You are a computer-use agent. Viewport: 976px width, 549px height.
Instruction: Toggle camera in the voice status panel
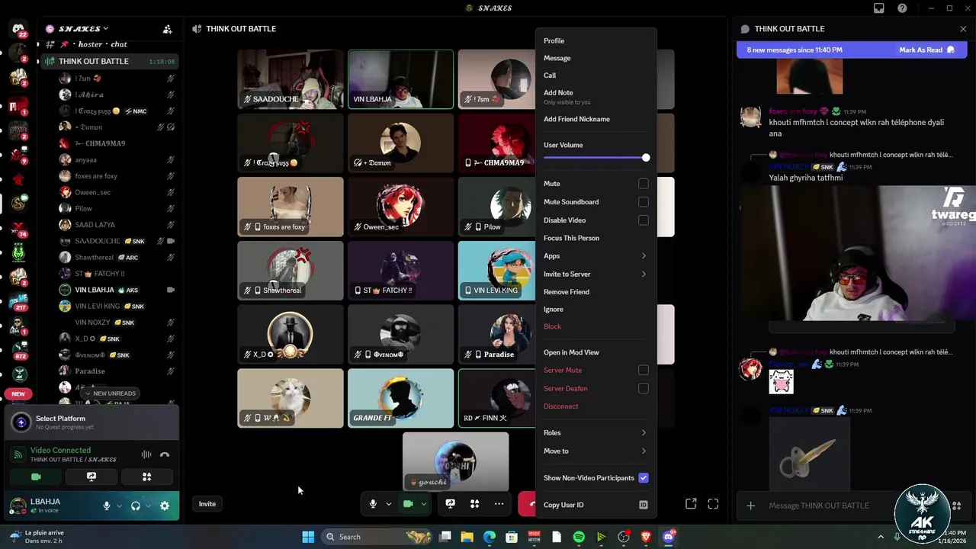click(x=36, y=477)
